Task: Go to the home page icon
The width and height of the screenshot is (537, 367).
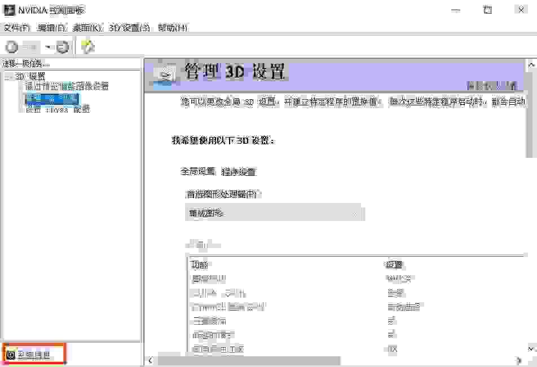Action: click(87, 47)
